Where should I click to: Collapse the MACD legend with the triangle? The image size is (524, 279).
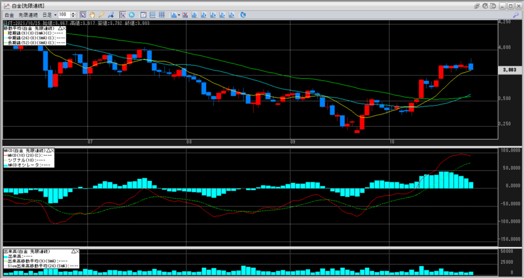(x=49, y=151)
